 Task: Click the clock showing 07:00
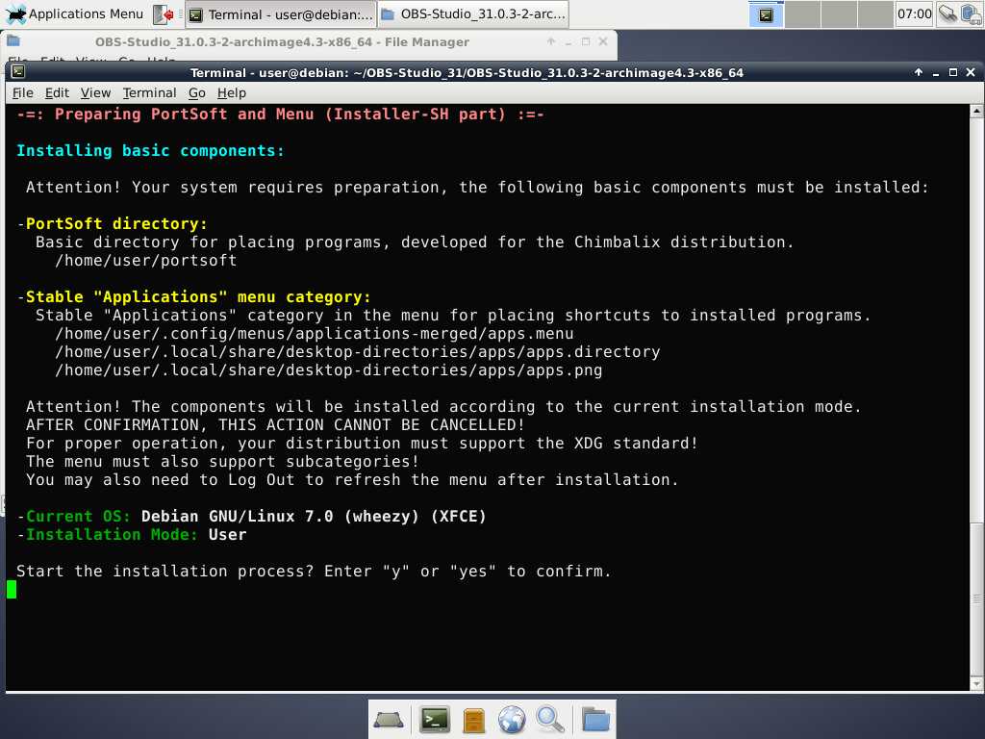[x=914, y=13]
